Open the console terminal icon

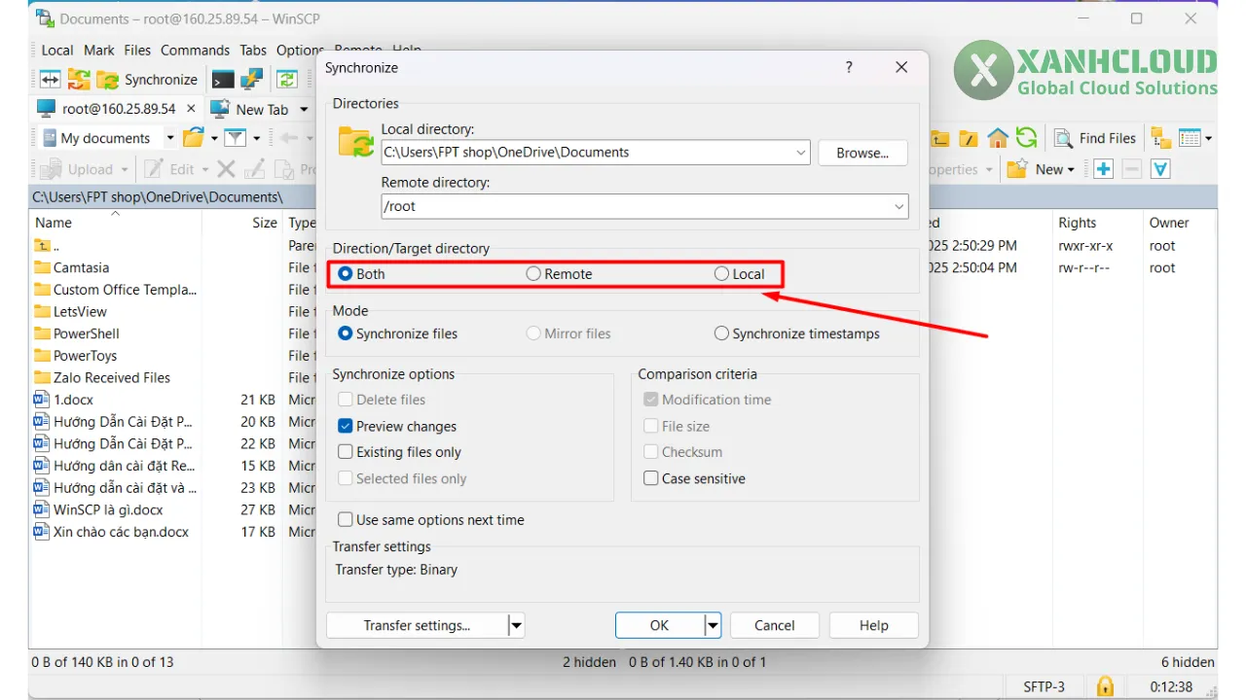point(223,80)
